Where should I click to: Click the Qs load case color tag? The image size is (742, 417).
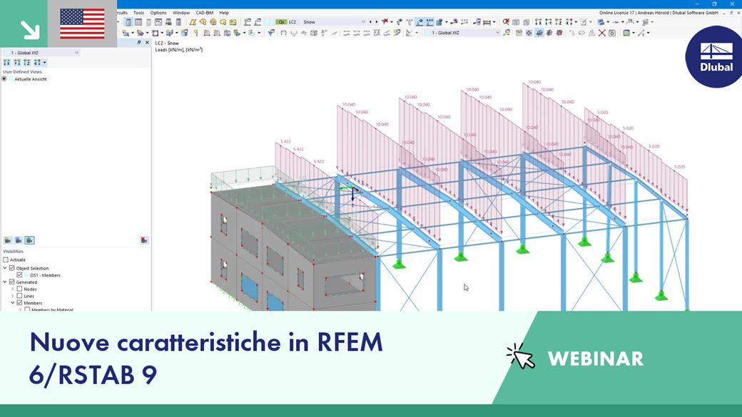tap(281, 22)
